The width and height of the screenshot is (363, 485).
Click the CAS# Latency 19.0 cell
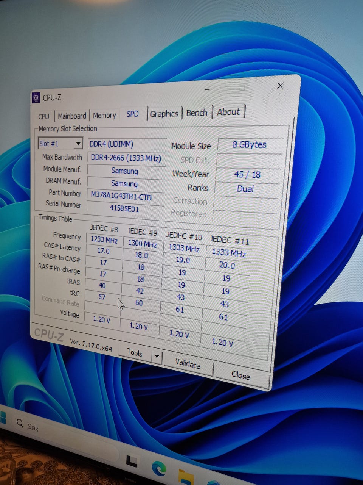point(183,260)
